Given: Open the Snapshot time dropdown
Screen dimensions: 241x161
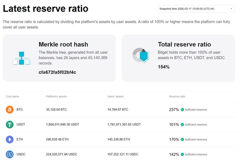Looking at the screenshot, I should (196, 9).
